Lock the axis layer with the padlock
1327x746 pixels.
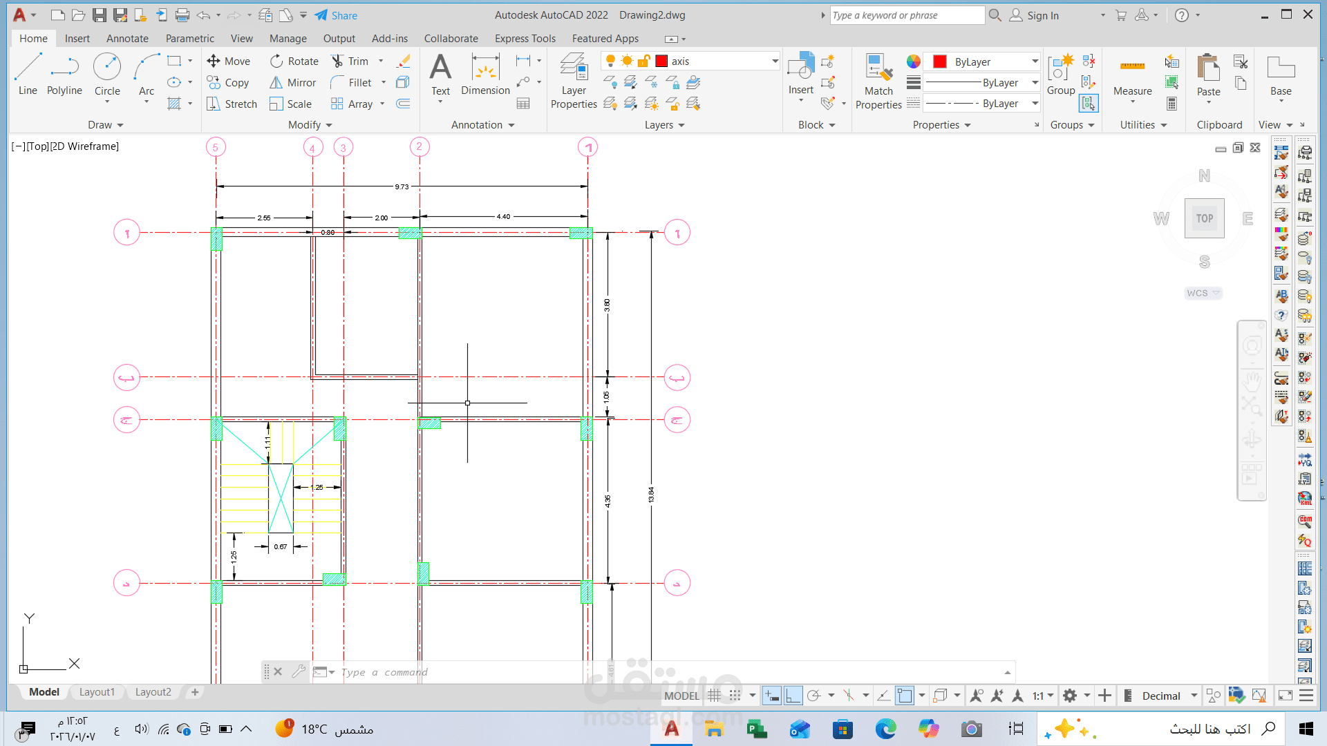point(644,61)
